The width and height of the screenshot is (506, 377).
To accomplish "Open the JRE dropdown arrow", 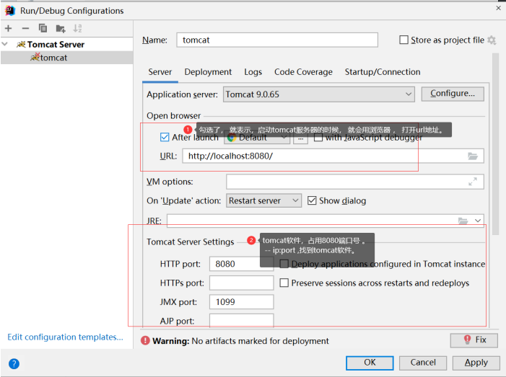I will [478, 221].
